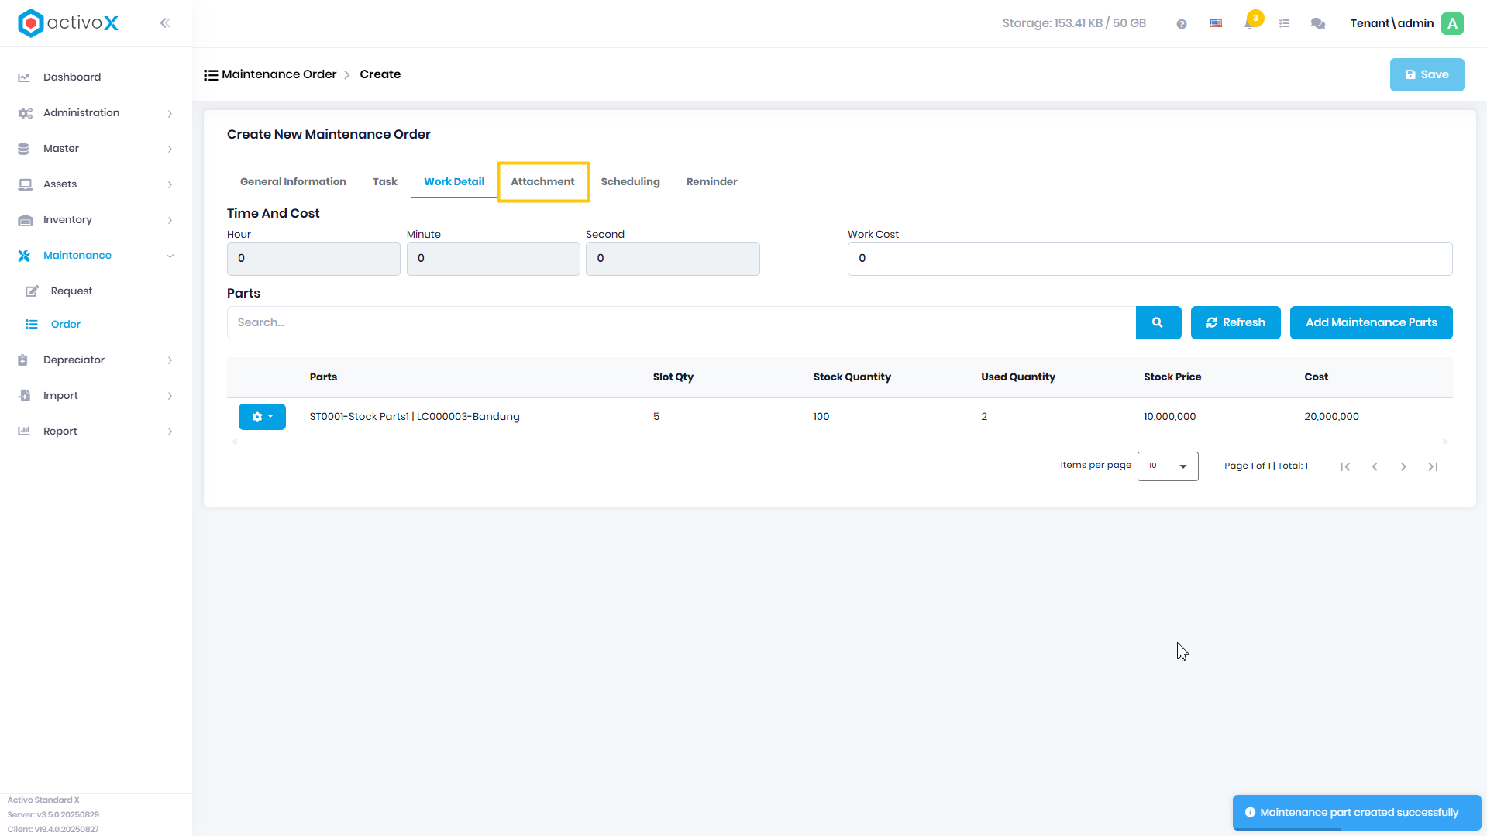This screenshot has width=1487, height=836.
Task: Click the Stock Price column header
Action: click(x=1172, y=377)
